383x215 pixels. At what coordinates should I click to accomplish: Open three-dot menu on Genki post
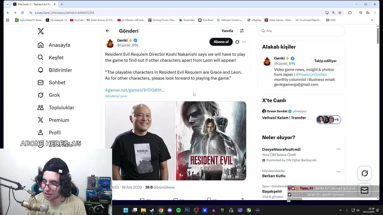244,42
